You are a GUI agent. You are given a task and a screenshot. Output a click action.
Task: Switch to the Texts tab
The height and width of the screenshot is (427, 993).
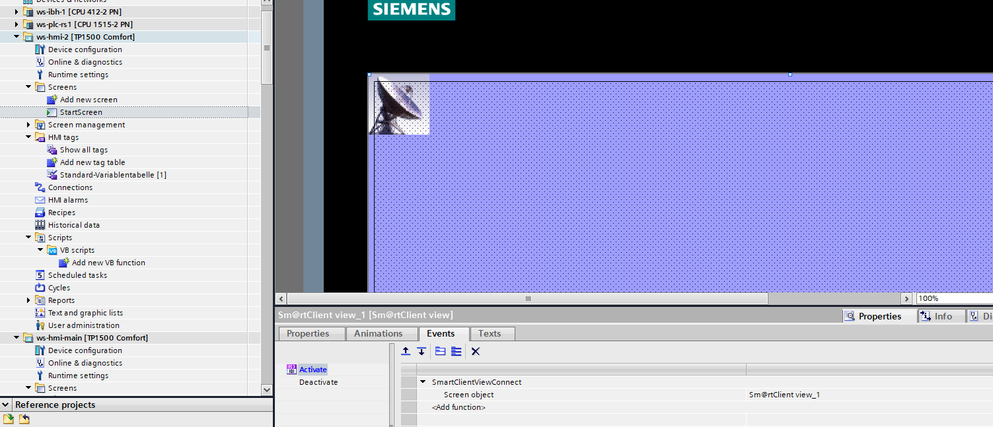point(490,334)
